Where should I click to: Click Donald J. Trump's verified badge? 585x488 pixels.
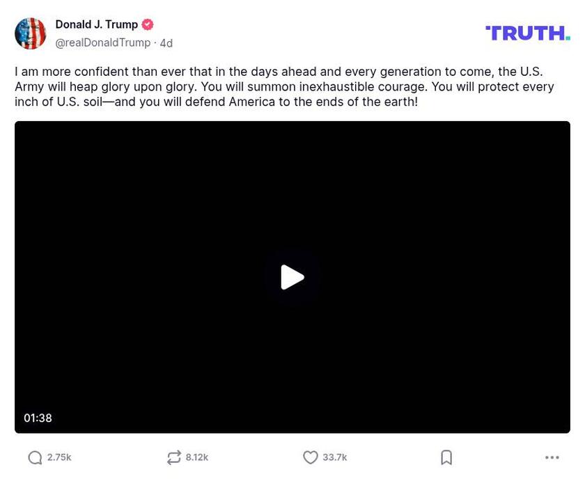pyautogui.click(x=146, y=23)
